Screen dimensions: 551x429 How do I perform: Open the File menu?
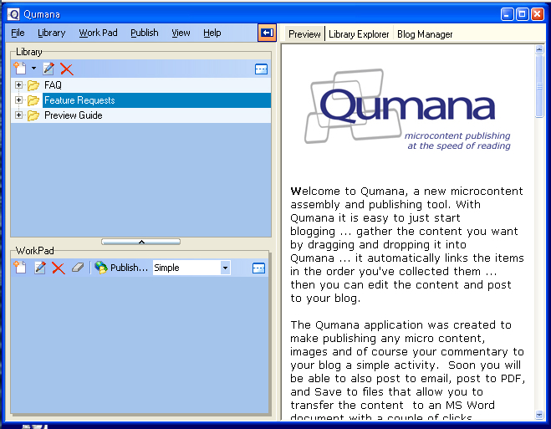click(18, 33)
